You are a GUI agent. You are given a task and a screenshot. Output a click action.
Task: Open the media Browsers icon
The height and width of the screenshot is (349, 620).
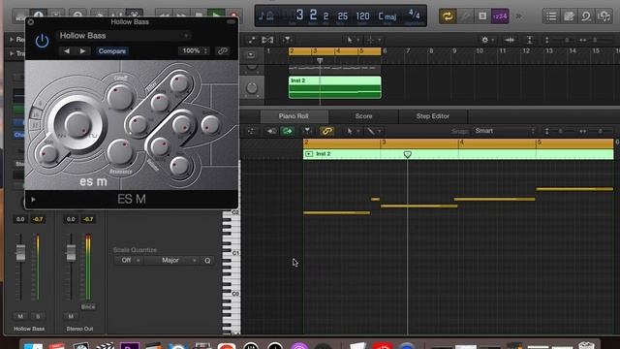(604, 16)
